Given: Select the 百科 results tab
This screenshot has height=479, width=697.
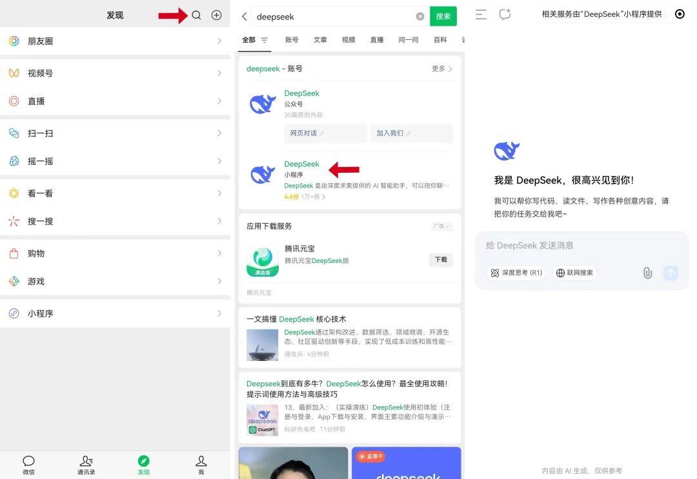Looking at the screenshot, I should [x=440, y=40].
